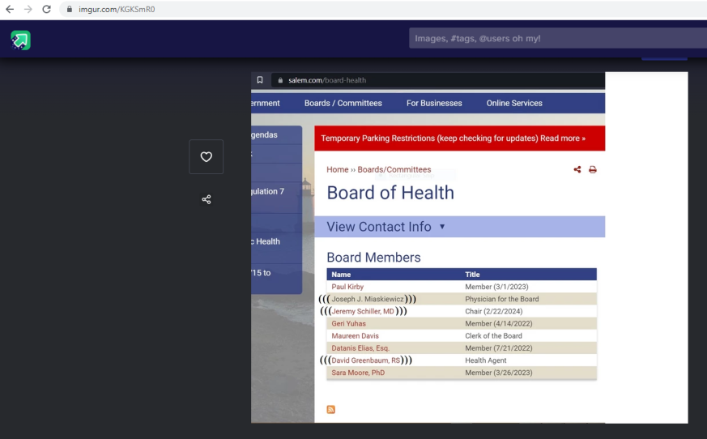Click the red share icon near the breadcrumb
Viewport: 707px width, 439px height.
[577, 169]
